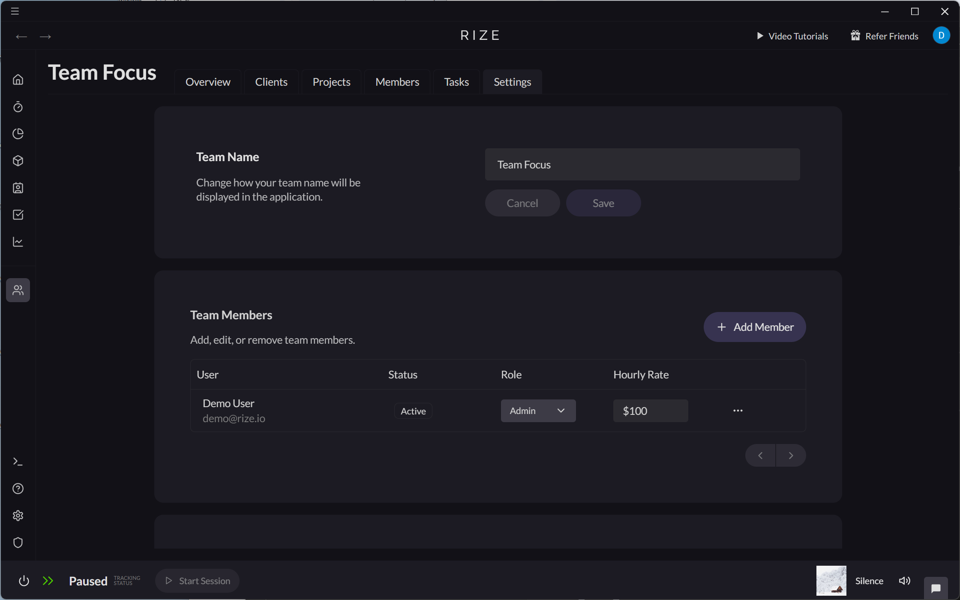Expand the Admin role dropdown for Demo User
This screenshot has width=960, height=600.
click(x=538, y=410)
